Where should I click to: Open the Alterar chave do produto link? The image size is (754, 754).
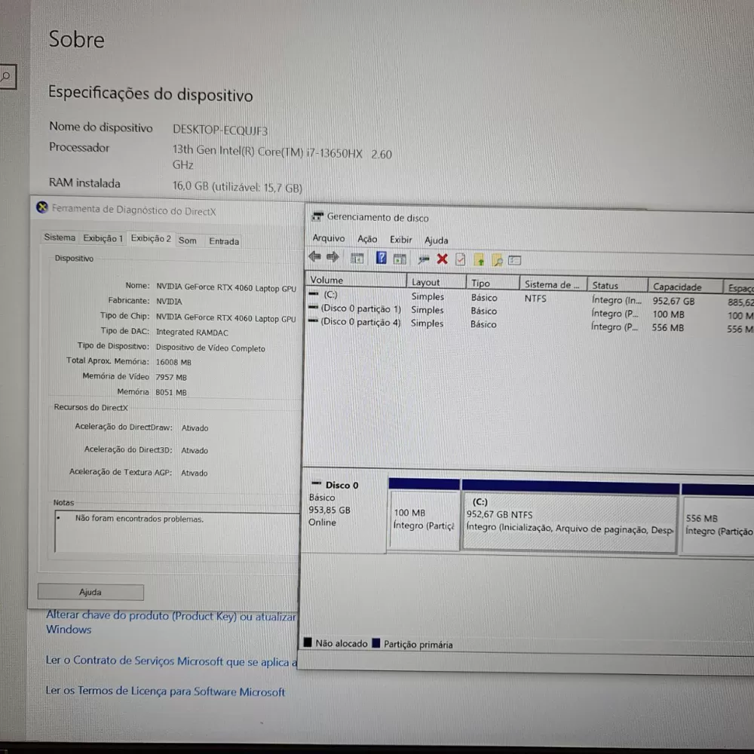coord(171,622)
